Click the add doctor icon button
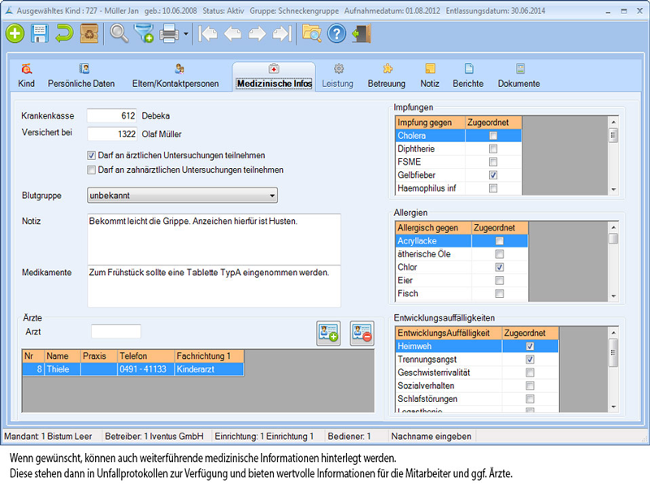The image size is (650, 487). [328, 334]
